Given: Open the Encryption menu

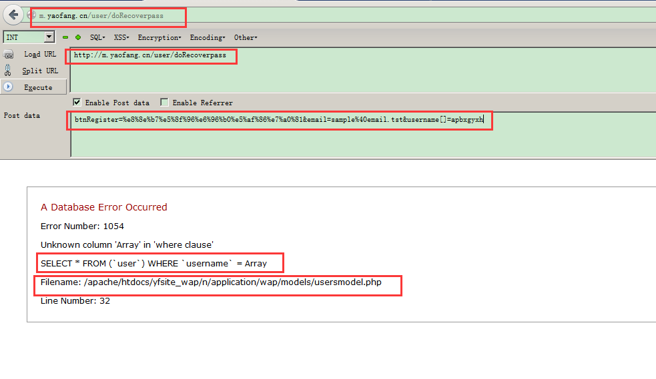Looking at the screenshot, I should [159, 37].
